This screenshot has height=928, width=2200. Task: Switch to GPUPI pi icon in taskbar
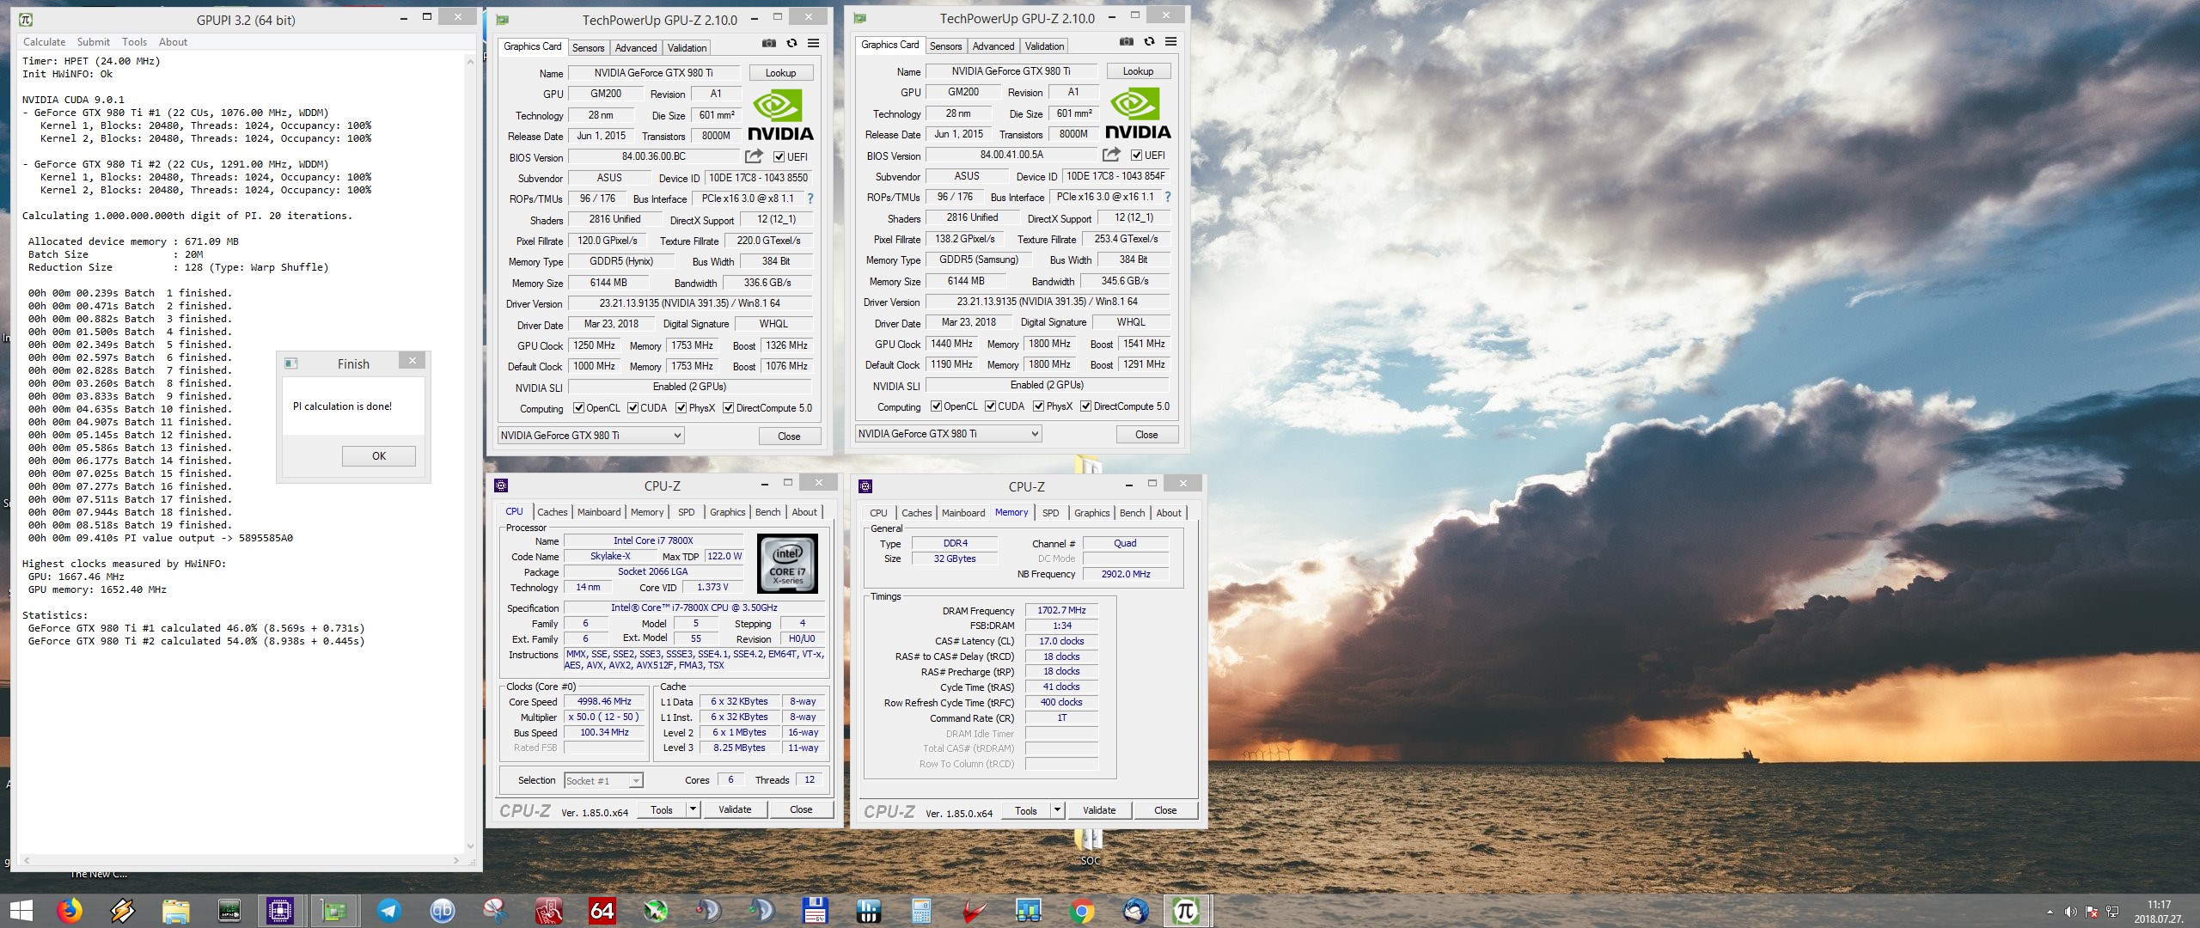point(1187,911)
